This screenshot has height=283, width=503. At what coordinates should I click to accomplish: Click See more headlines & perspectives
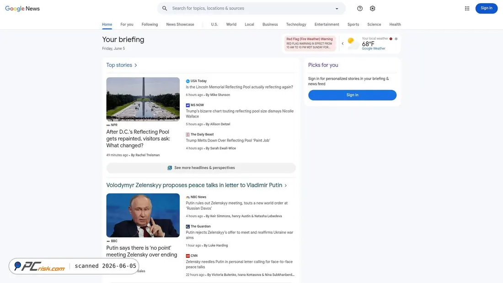(201, 168)
